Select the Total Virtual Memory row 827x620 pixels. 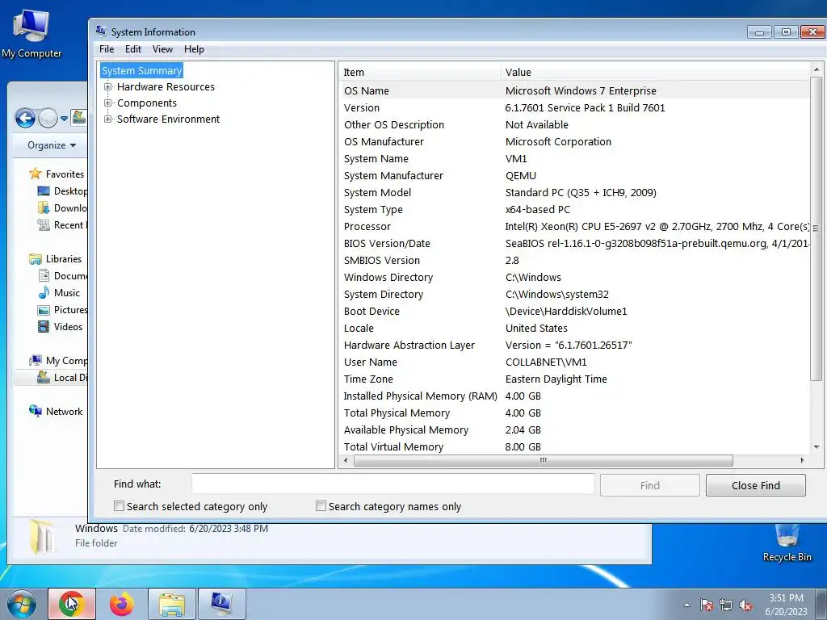(x=574, y=446)
